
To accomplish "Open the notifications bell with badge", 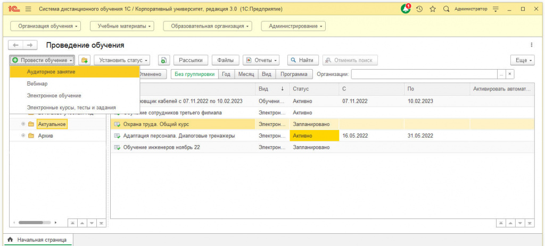I will click(406, 9).
